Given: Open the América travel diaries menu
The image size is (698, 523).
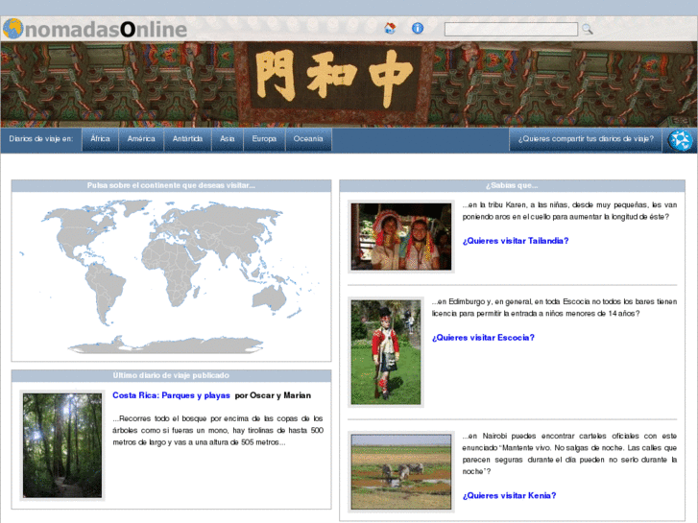Looking at the screenshot, I should (141, 139).
